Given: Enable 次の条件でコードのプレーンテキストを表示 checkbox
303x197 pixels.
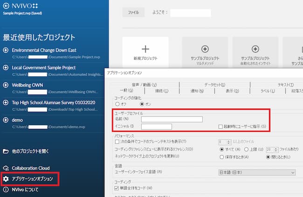Looking at the screenshot, I should (x=117, y=142).
